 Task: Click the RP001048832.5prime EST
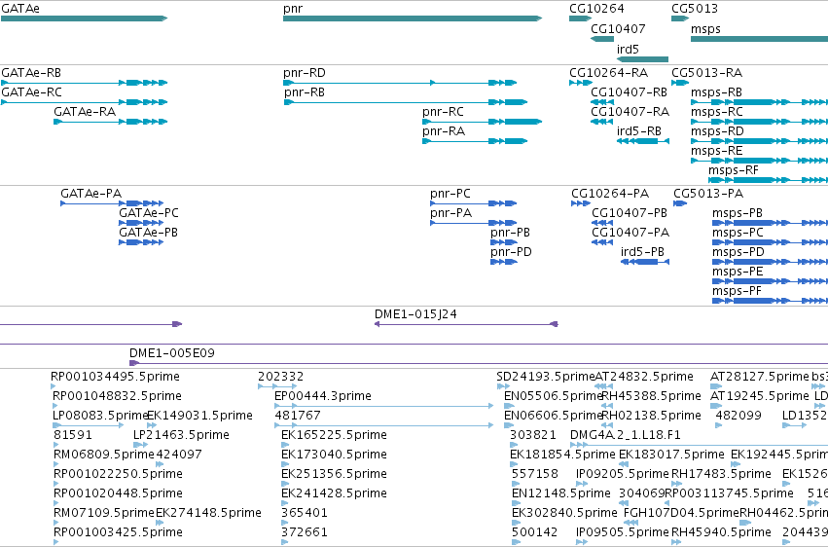coord(54,406)
